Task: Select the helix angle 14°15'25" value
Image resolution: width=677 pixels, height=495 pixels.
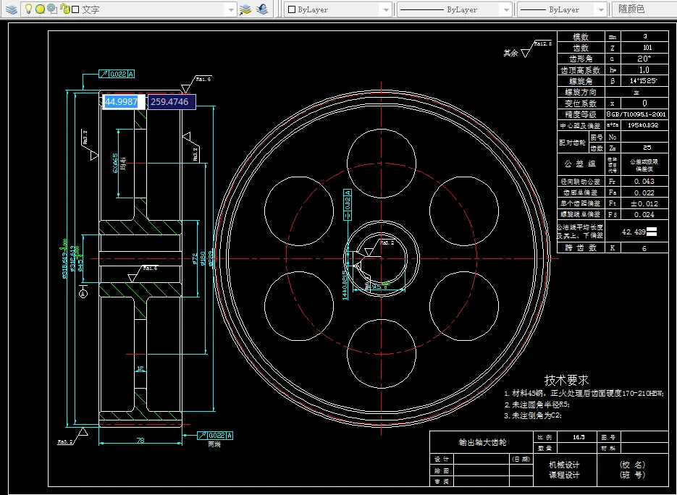Action: point(643,81)
